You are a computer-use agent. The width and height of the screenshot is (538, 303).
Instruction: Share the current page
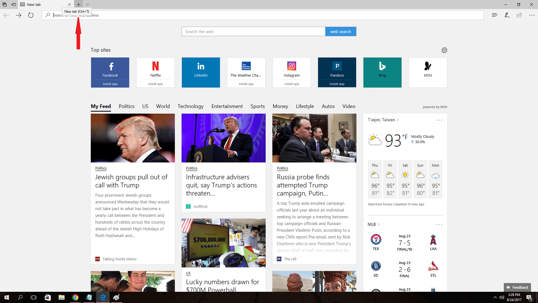(x=519, y=15)
